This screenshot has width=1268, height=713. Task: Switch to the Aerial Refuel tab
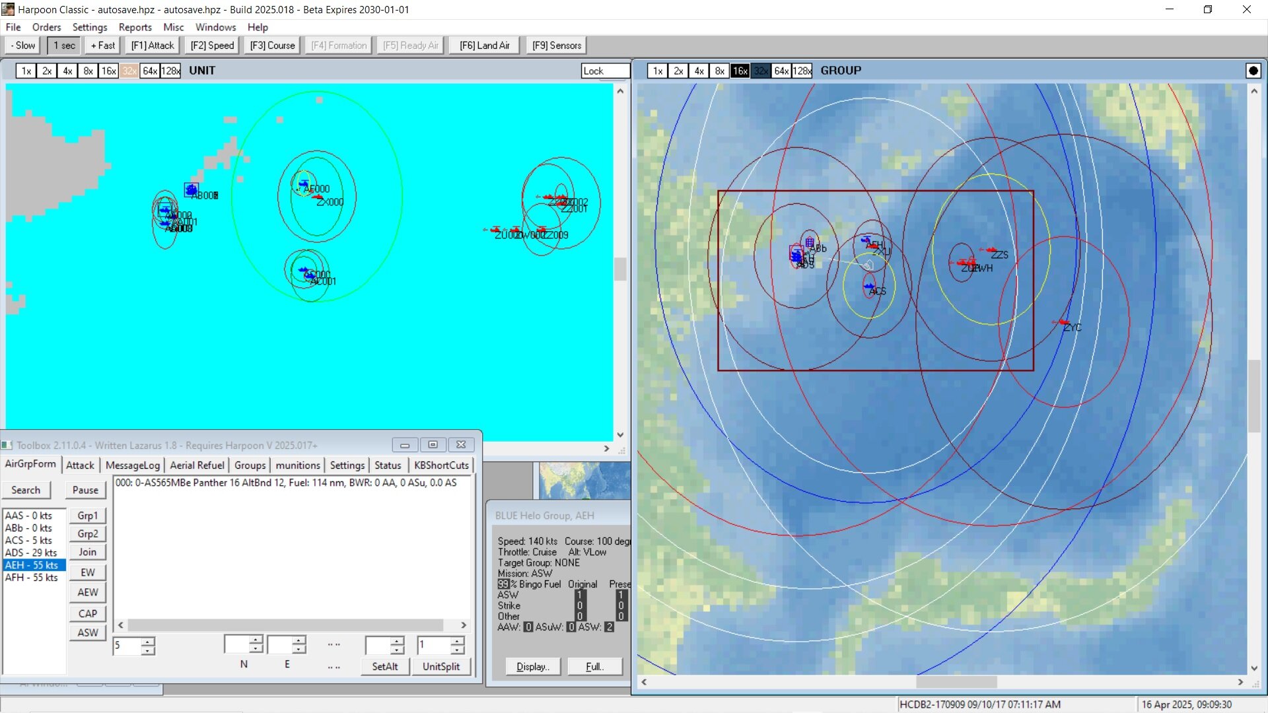point(197,465)
